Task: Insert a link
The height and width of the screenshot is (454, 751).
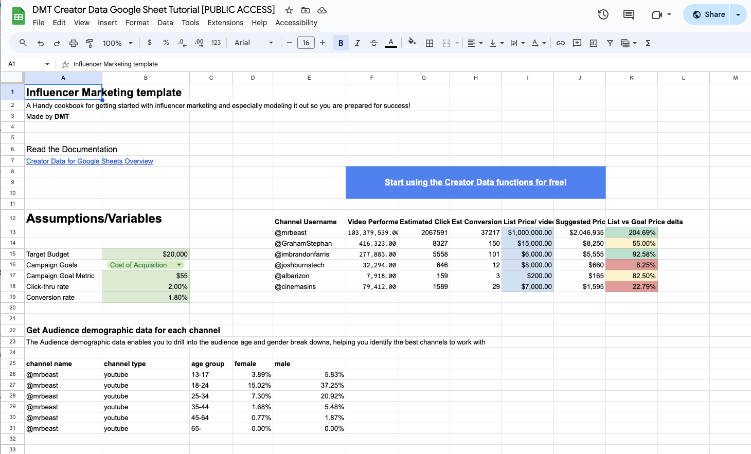Action: [561, 43]
